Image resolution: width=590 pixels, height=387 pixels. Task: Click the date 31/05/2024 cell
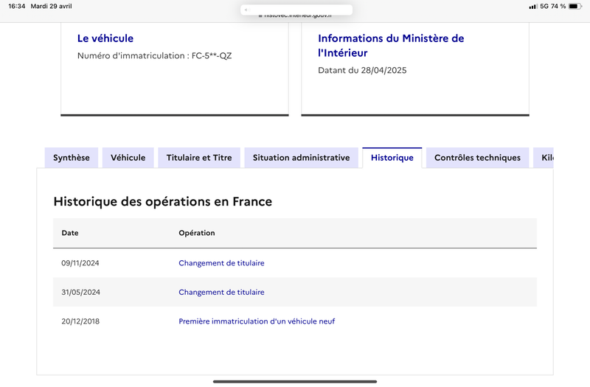[81, 292]
